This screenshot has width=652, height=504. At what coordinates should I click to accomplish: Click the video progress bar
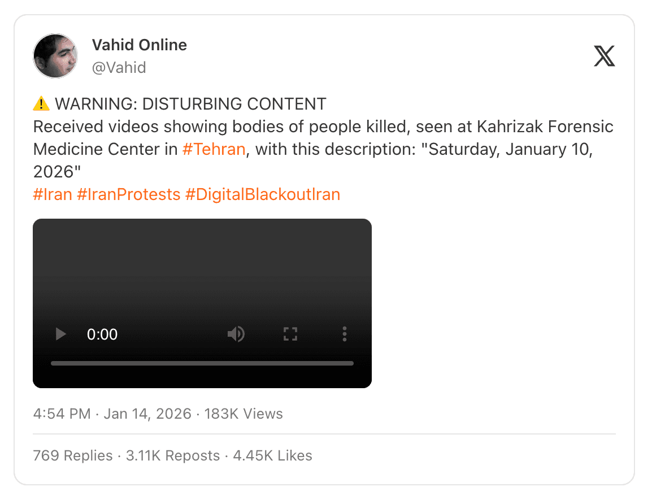point(202,363)
